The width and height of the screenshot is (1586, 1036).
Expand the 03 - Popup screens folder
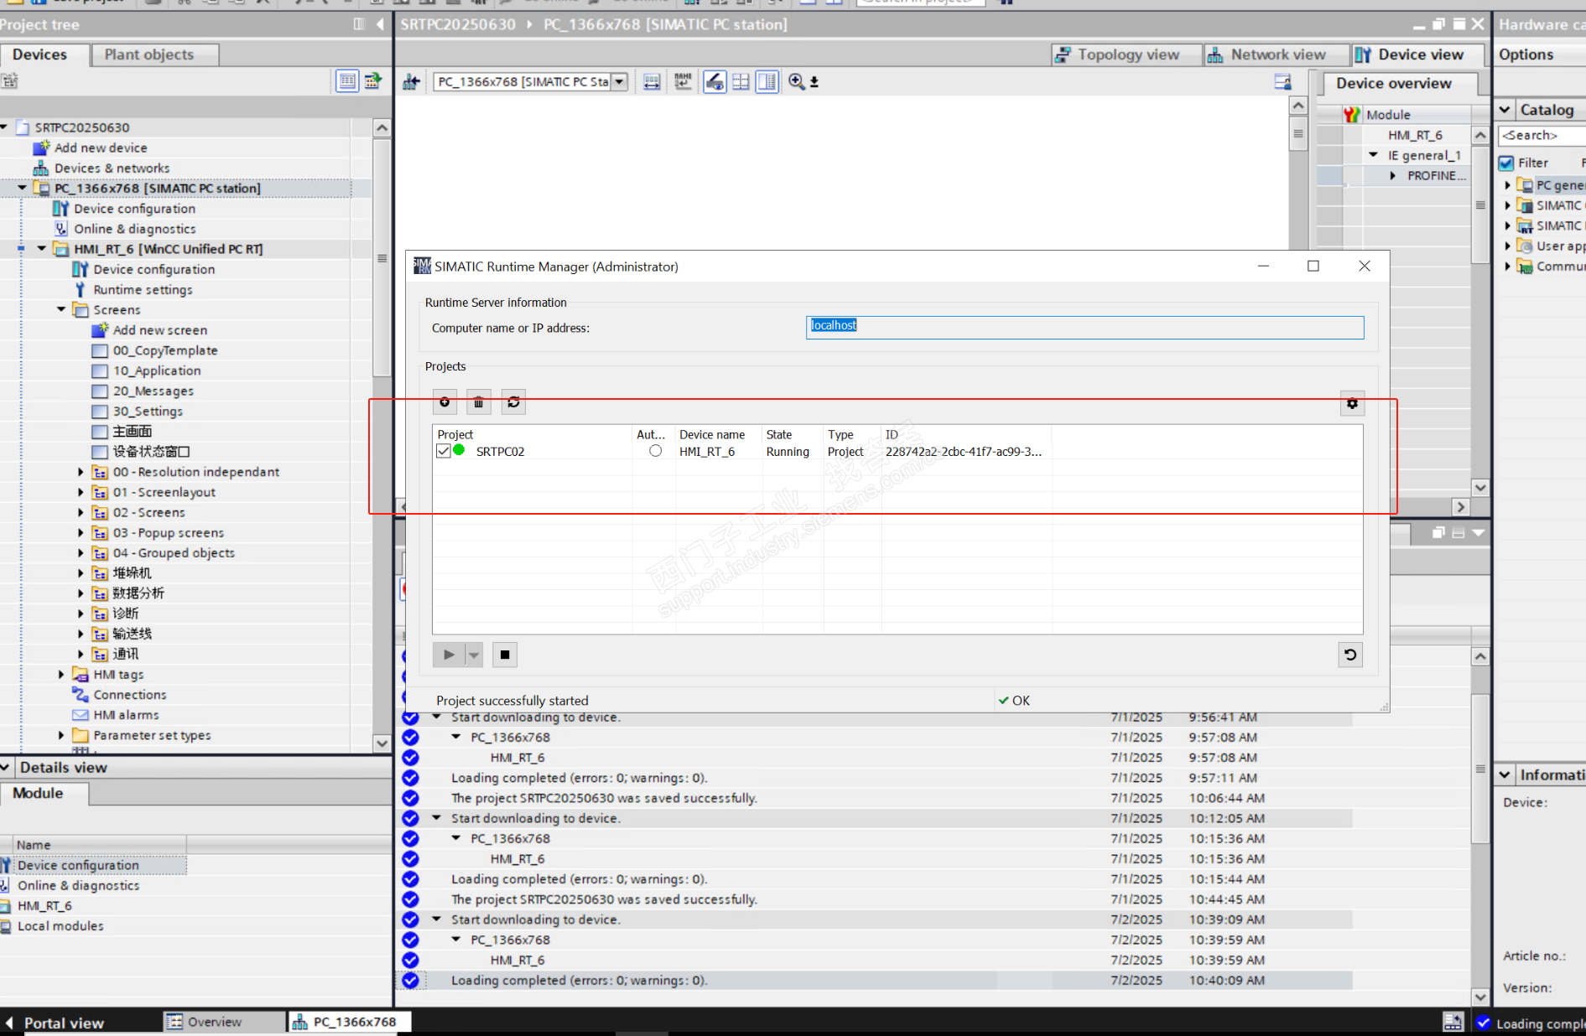click(81, 533)
